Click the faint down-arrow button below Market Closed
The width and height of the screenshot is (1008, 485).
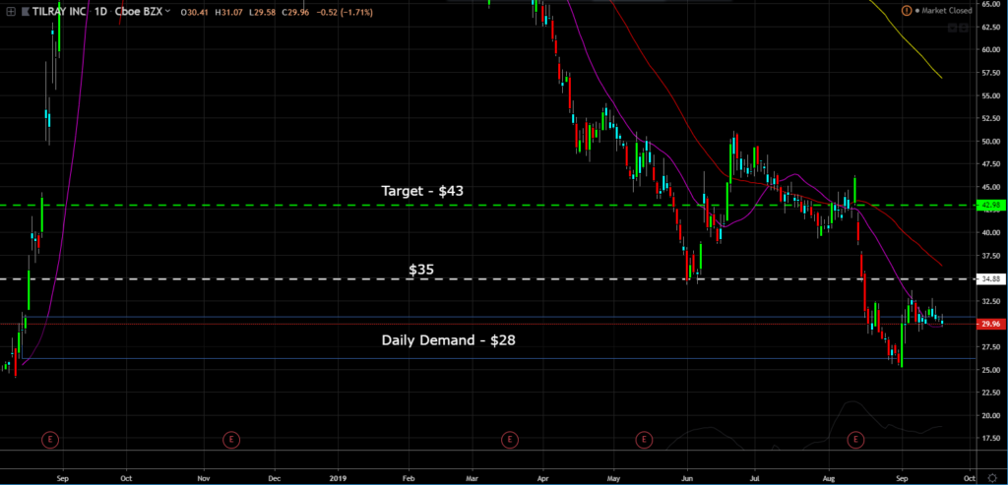953,28
